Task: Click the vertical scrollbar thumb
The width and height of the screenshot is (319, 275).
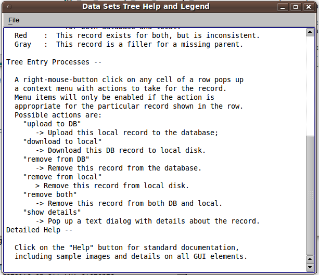Action: [x=310, y=195]
